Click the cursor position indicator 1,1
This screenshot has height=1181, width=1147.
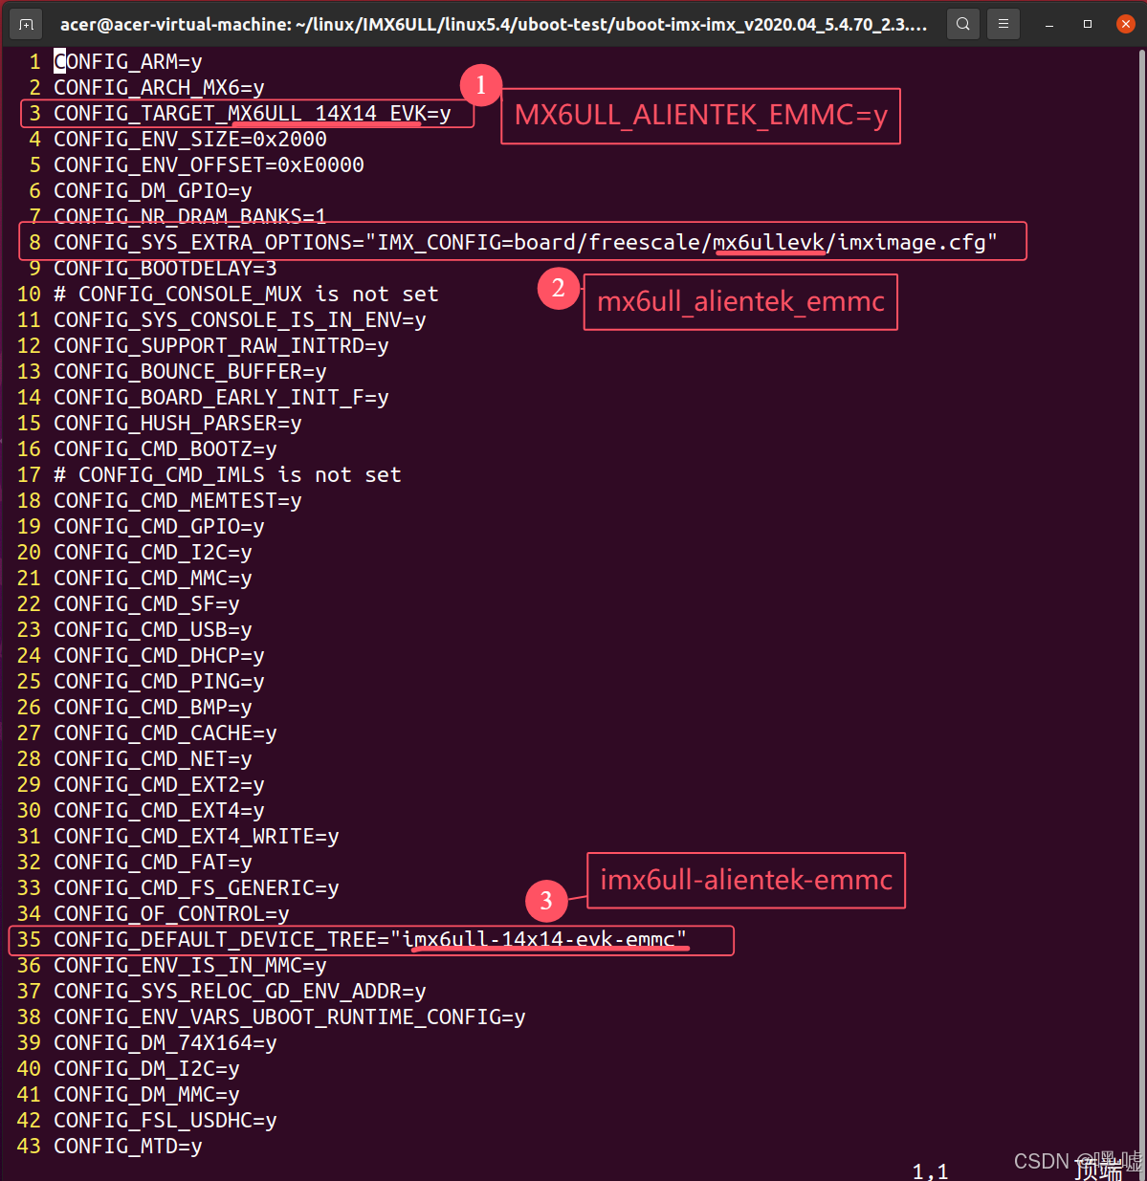pos(929,1169)
